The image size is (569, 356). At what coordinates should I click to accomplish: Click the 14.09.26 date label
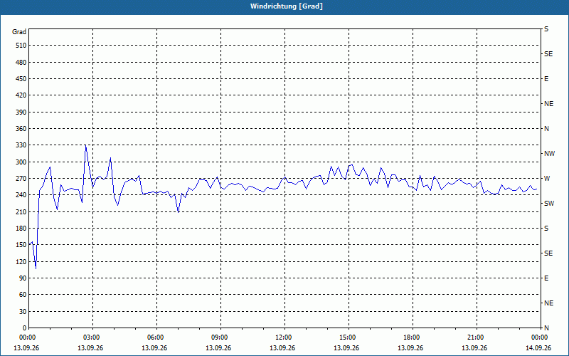(x=538, y=348)
